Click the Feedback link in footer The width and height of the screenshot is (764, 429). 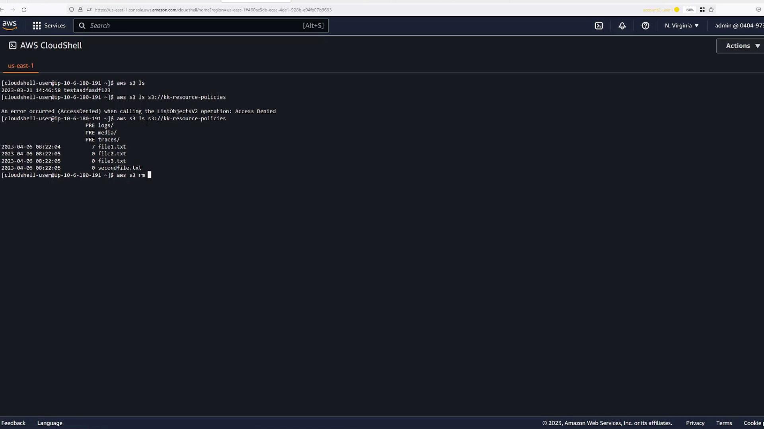(x=13, y=423)
